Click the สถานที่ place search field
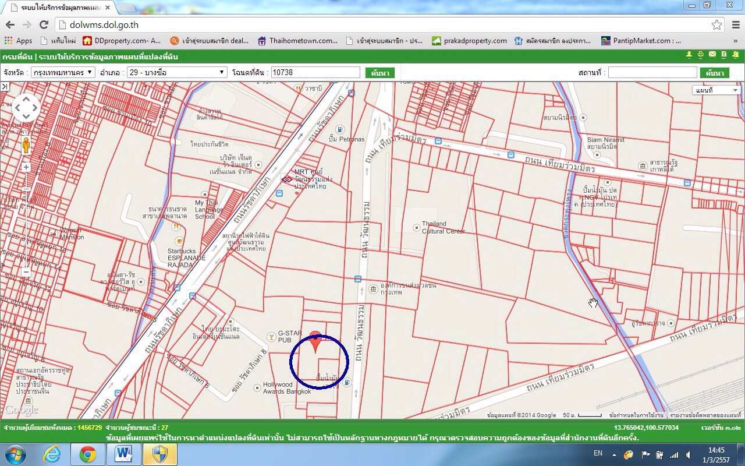 [652, 73]
